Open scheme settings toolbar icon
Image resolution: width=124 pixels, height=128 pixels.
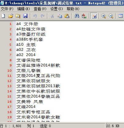tap(121, 16)
